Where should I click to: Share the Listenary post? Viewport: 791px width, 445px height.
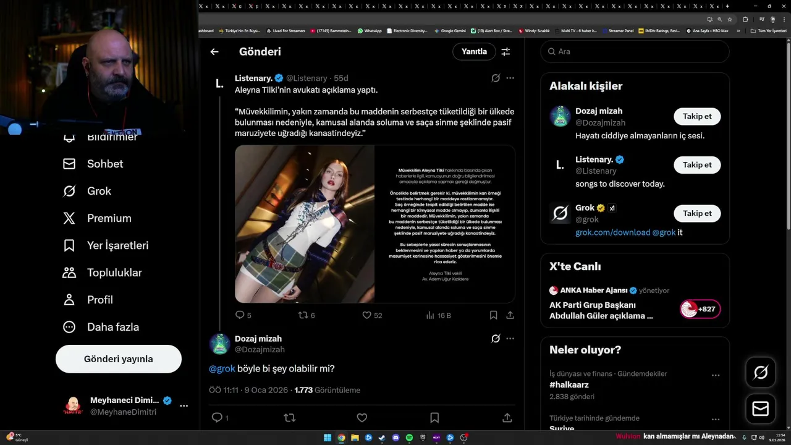pyautogui.click(x=510, y=315)
